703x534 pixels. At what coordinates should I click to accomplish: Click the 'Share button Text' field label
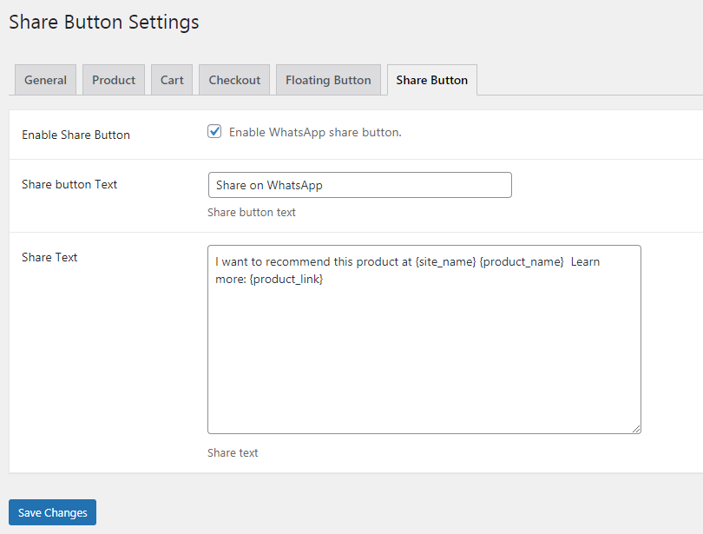tap(69, 184)
